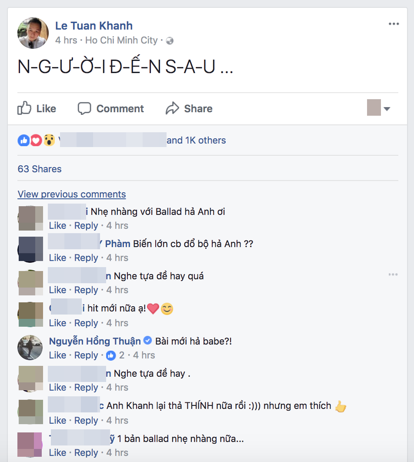The width and height of the screenshot is (414, 462).
Task: Expand the comment-as profile dropdown arrow
Action: coord(387,109)
